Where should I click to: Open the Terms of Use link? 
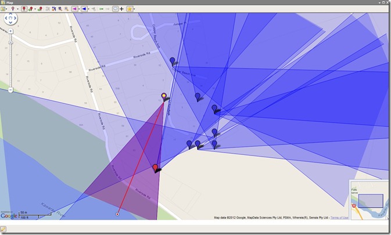pos(339,218)
